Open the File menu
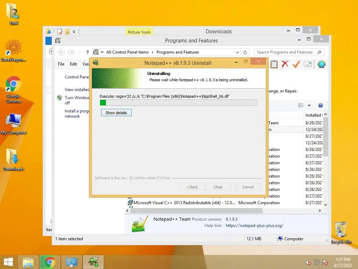The height and width of the screenshot is (269, 358). (61, 64)
